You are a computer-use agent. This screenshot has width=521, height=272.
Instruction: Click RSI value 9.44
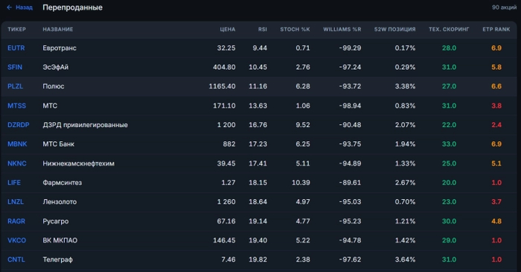[260, 48]
